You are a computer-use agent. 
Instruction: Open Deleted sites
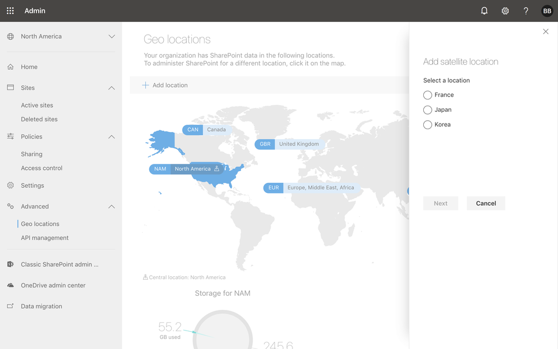coord(39,119)
